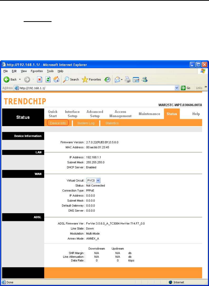The image size is (209, 286).
Task: Open the View menu
Action: 24,71
